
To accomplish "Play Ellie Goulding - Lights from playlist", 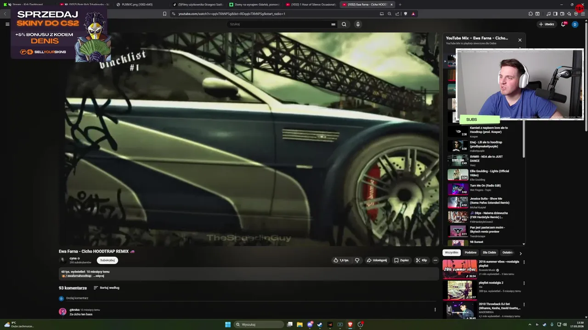I will click(x=482, y=175).
